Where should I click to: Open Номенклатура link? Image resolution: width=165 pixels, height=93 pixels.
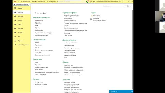(x=39, y=20)
